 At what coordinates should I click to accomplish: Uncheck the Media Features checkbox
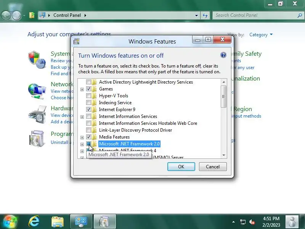[x=88, y=137]
